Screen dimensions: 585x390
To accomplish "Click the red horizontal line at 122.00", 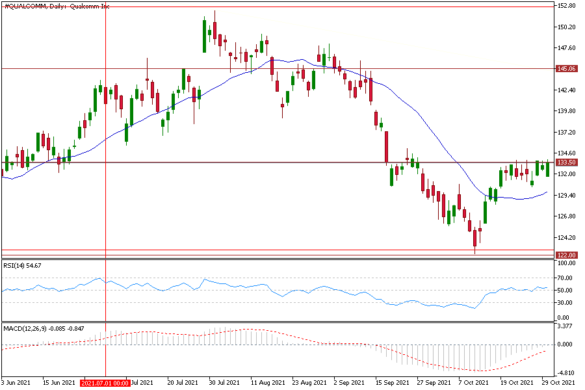I will pos(260,250).
